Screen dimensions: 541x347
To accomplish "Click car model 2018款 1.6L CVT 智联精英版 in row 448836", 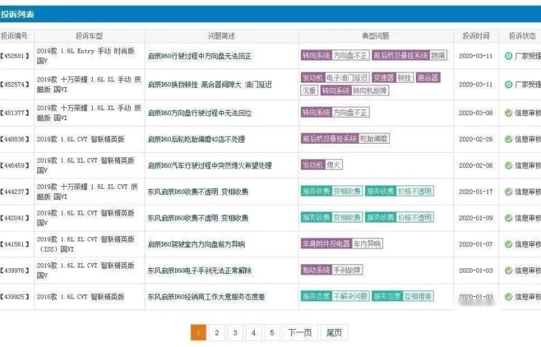I will pyautogui.click(x=81, y=139).
